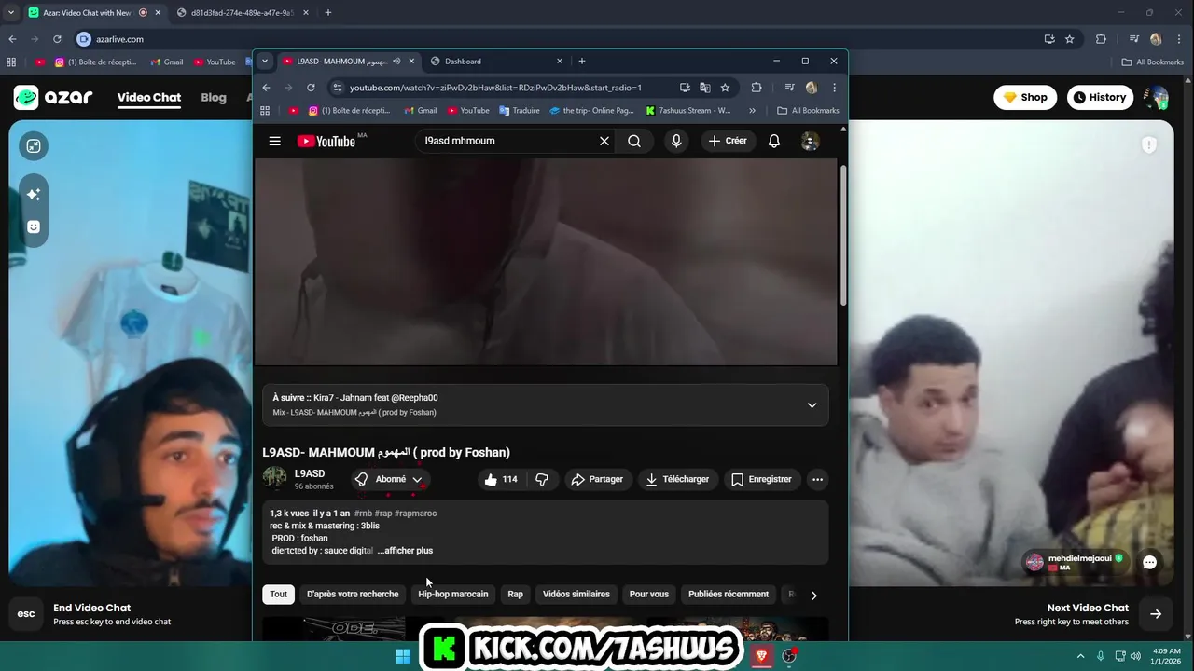Open translate icon in YouTube address bar
The image size is (1194, 671).
pos(704,88)
